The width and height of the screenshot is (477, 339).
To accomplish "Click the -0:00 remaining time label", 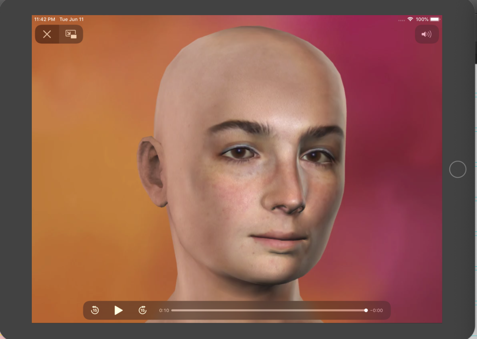I will click(376, 310).
